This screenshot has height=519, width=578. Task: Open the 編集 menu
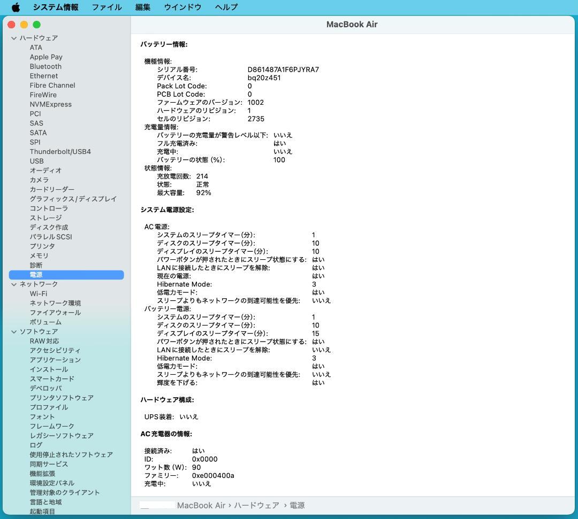point(142,7)
